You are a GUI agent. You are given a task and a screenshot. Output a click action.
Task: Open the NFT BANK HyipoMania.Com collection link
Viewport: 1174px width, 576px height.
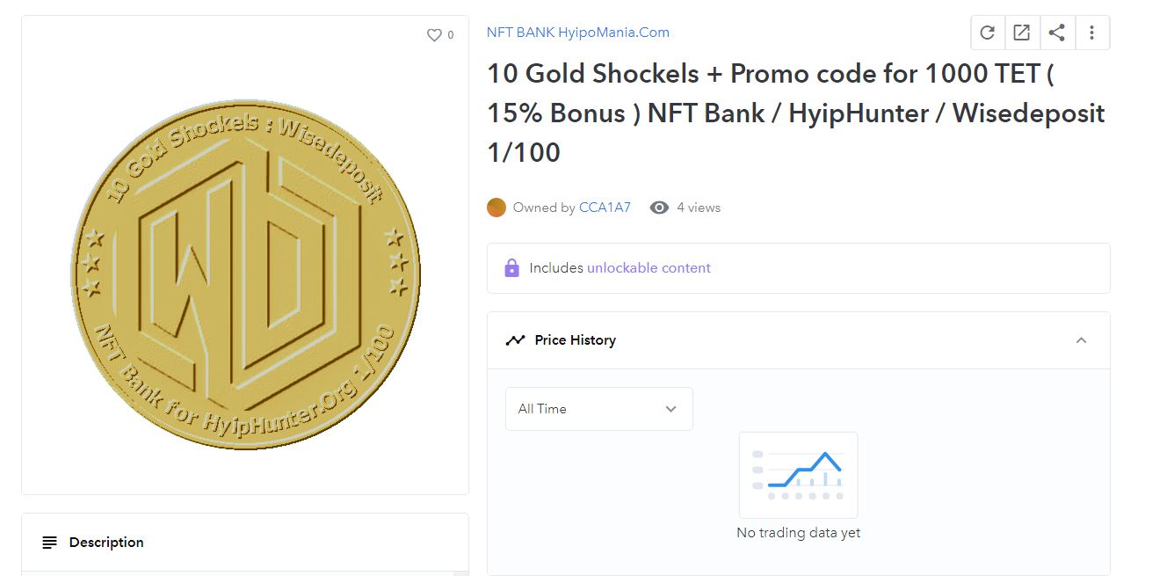(578, 33)
